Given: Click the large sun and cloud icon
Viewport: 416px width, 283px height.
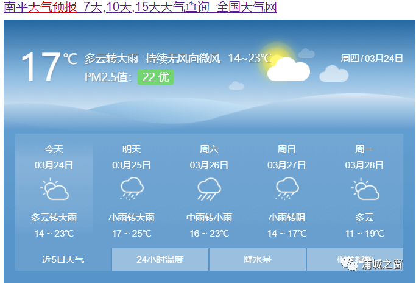Looking at the screenshot, I should (284, 62).
